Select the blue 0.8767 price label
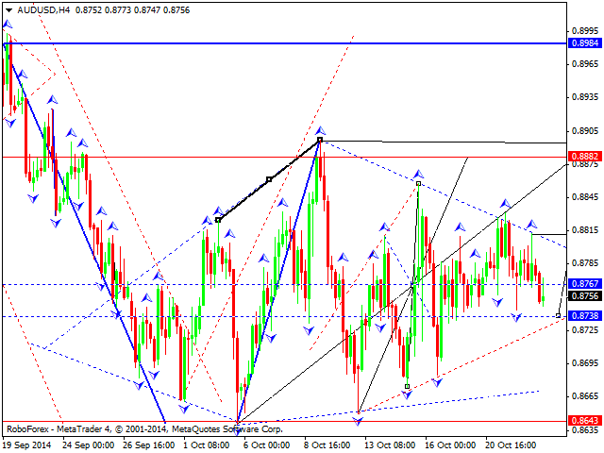 (x=585, y=283)
